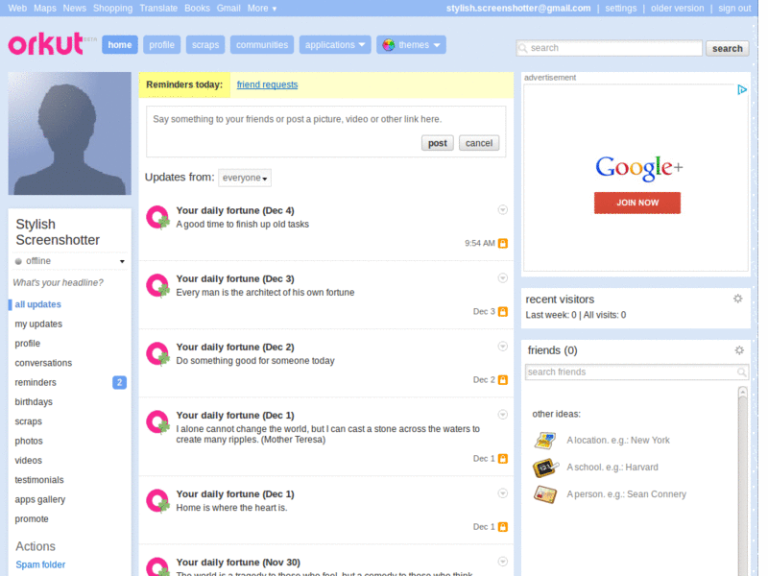768x576 pixels.
Task: Open Maps link in top bar
Action: [x=44, y=9]
